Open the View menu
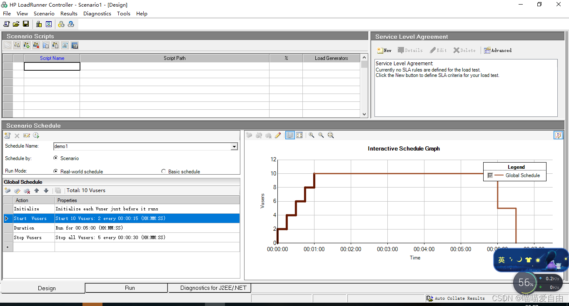The height and width of the screenshot is (306, 569). [x=22, y=13]
